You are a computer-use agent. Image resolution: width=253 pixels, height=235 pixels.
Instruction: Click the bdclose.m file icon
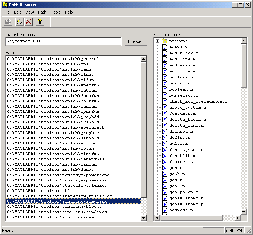tap(164, 77)
